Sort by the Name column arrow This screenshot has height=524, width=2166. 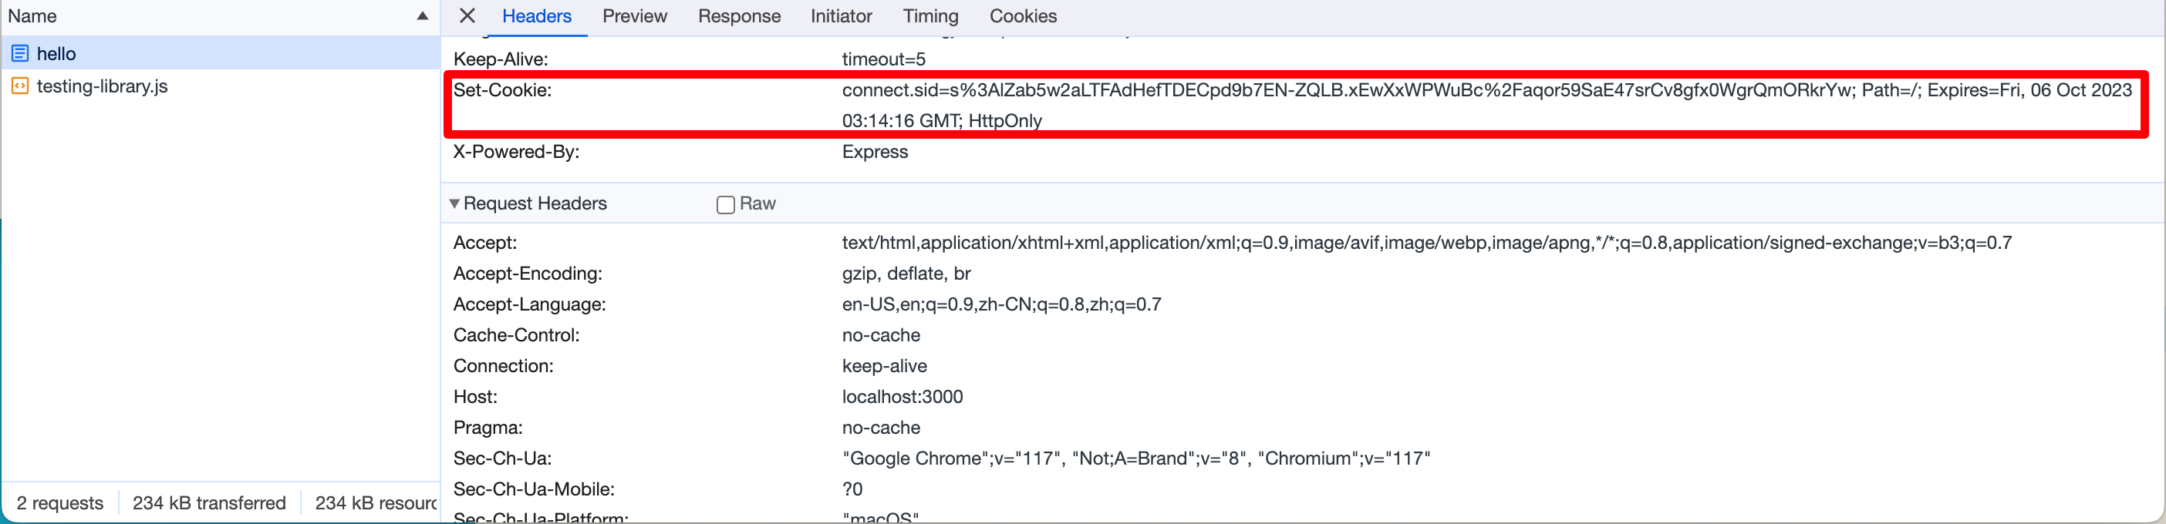coord(423,16)
